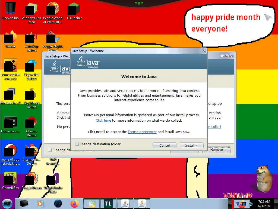
Task: Select the Firefox desktop shortcut
Action: click(11, 39)
